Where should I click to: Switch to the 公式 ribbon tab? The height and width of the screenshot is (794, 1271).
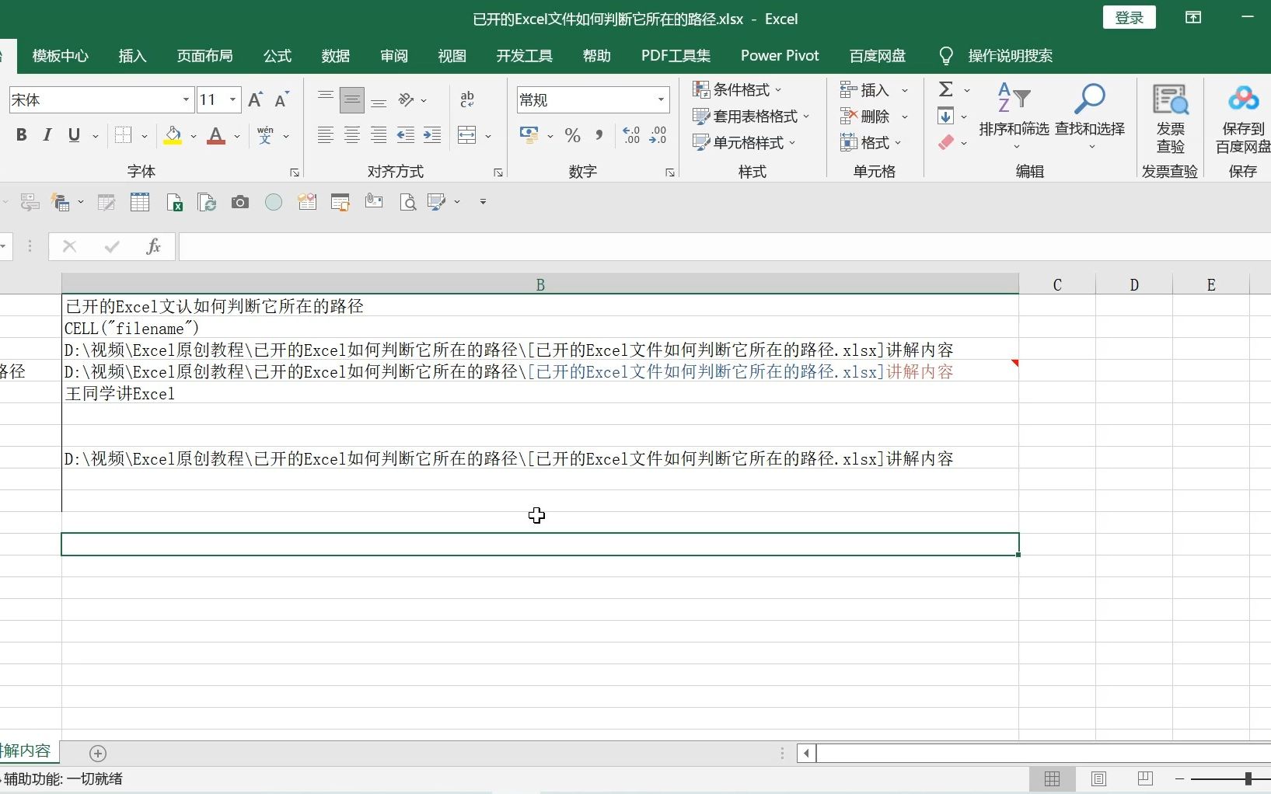pyautogui.click(x=277, y=55)
